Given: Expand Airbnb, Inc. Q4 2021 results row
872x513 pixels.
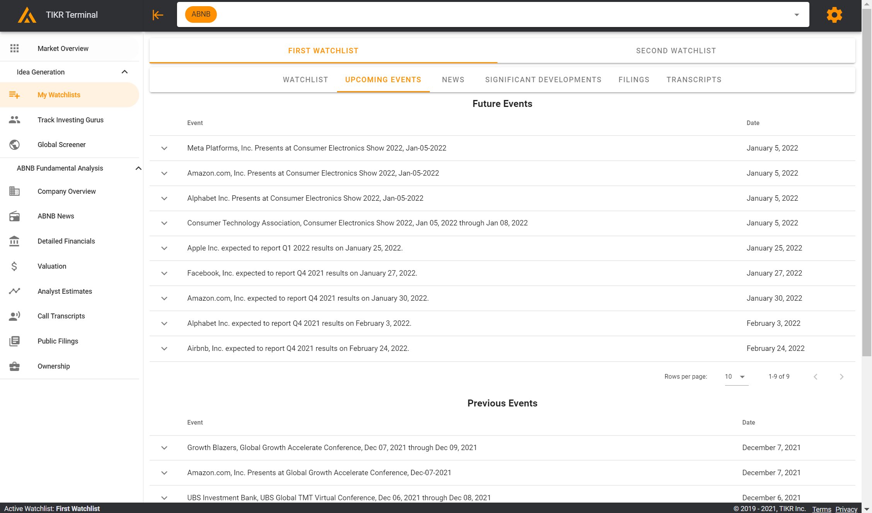Looking at the screenshot, I should click(x=164, y=349).
